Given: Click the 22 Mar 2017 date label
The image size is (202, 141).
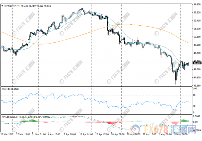Looking at the screenshot, I should (8, 134).
